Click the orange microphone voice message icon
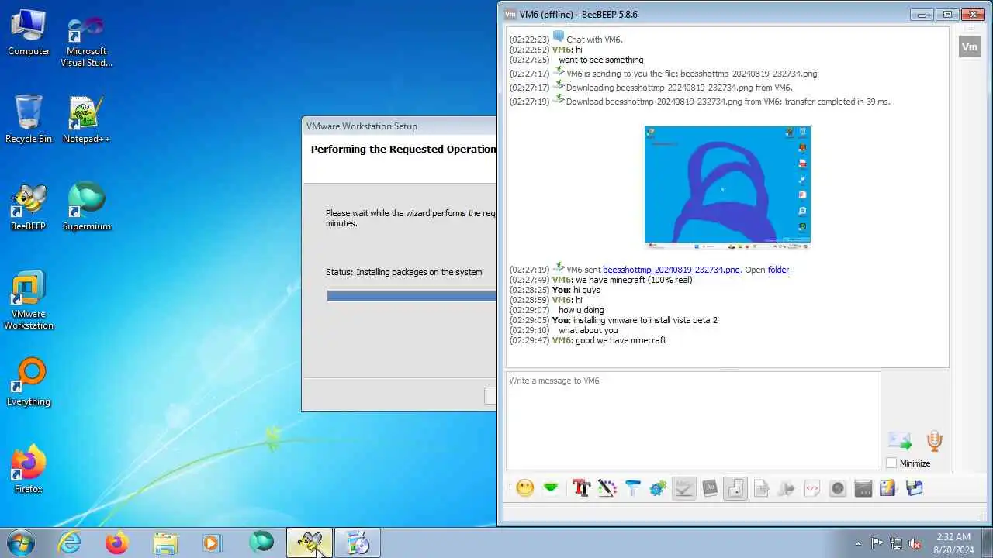The image size is (993, 558). point(935,441)
